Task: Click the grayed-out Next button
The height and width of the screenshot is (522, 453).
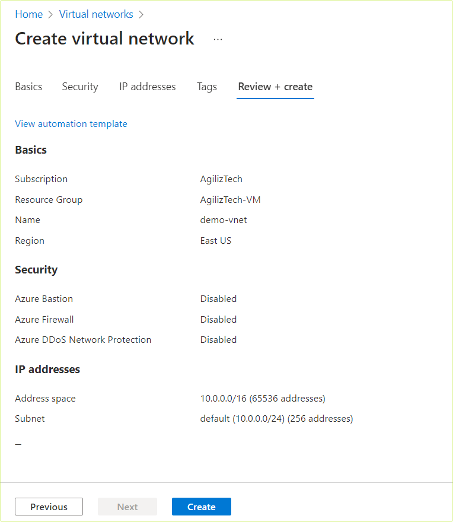Action: (127, 507)
